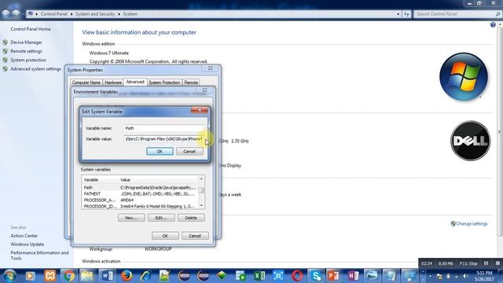
Task: Switch to Microsoft Word on the taskbar
Action: [107, 276]
